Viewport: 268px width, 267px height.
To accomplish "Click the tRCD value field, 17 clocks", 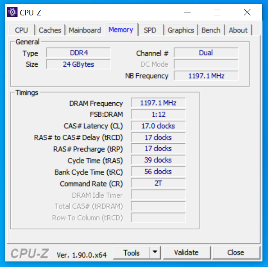I will click(158, 137).
